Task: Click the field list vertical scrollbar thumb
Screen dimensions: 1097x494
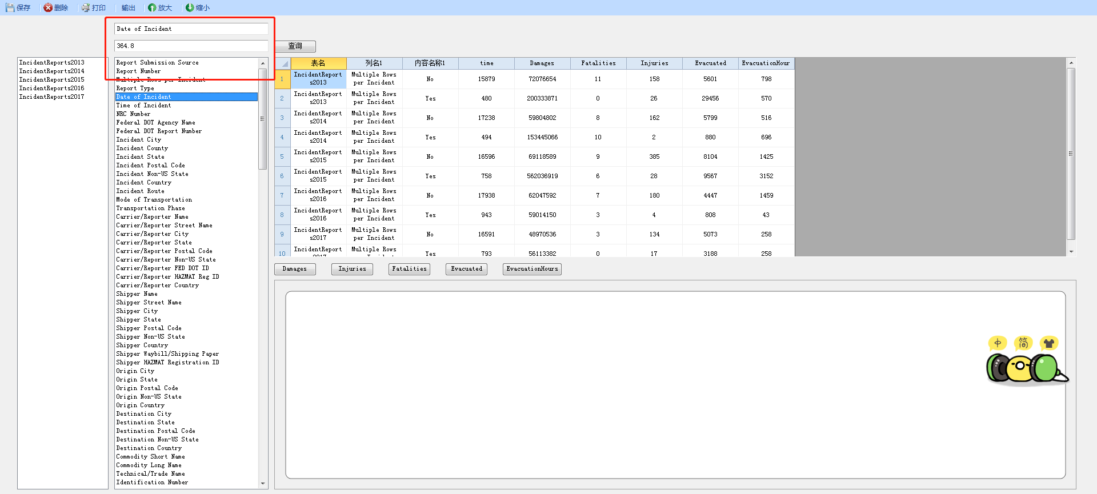Action: [263, 119]
